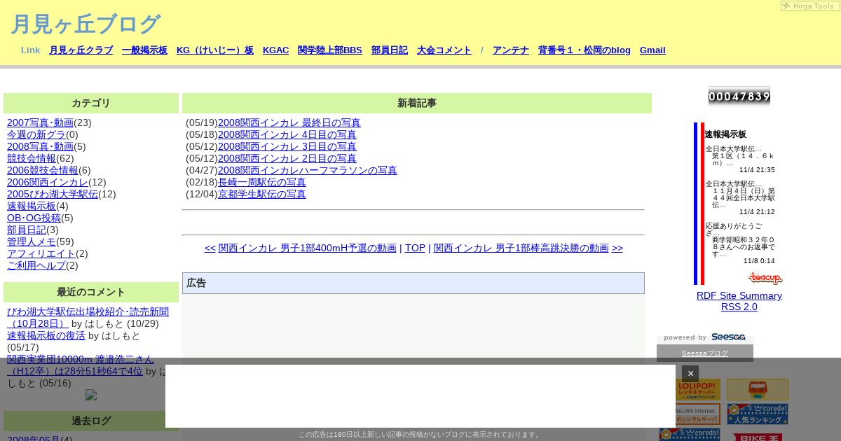Select category ご利用ヘルプ

coord(36,265)
